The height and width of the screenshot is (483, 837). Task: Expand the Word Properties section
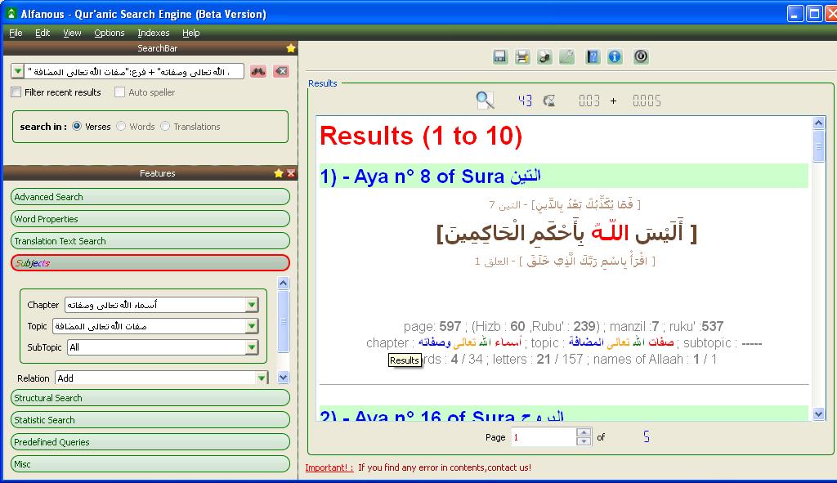point(150,219)
